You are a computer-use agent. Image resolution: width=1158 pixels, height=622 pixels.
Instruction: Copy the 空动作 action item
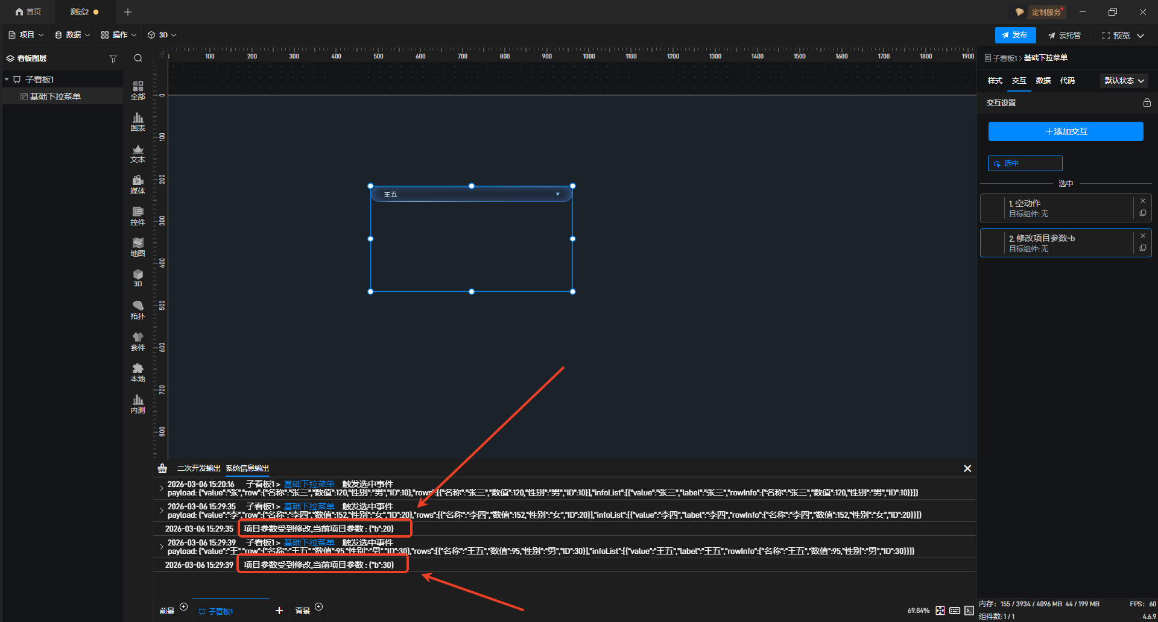(x=1143, y=213)
